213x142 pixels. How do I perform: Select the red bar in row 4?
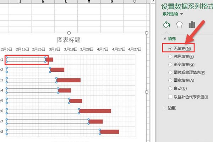pos(65,91)
